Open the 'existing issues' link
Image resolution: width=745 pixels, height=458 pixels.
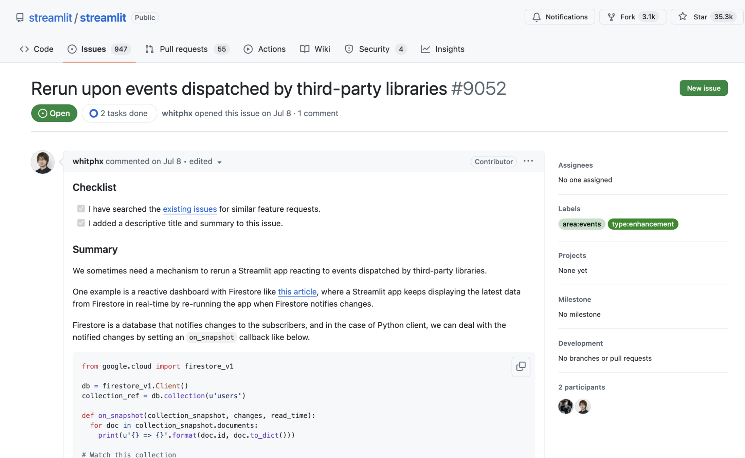click(x=189, y=209)
